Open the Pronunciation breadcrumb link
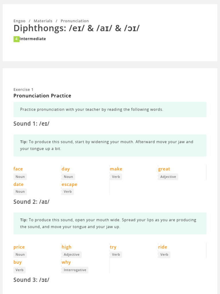The width and height of the screenshot is (220, 294). click(x=74, y=21)
